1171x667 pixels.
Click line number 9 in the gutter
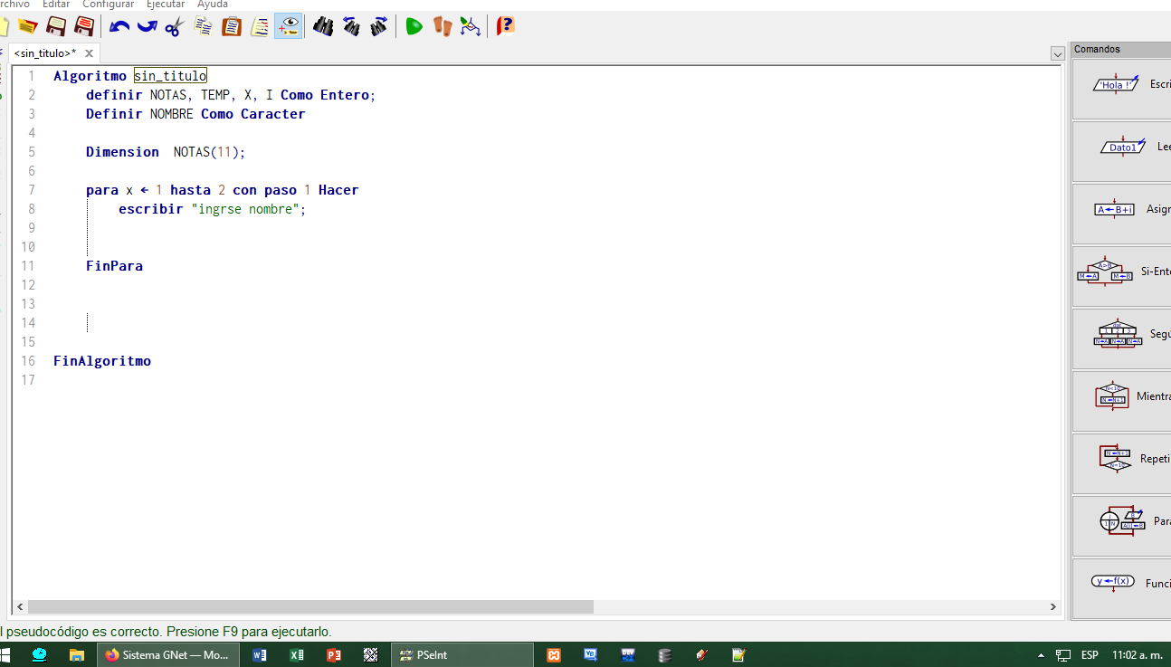pyautogui.click(x=32, y=228)
